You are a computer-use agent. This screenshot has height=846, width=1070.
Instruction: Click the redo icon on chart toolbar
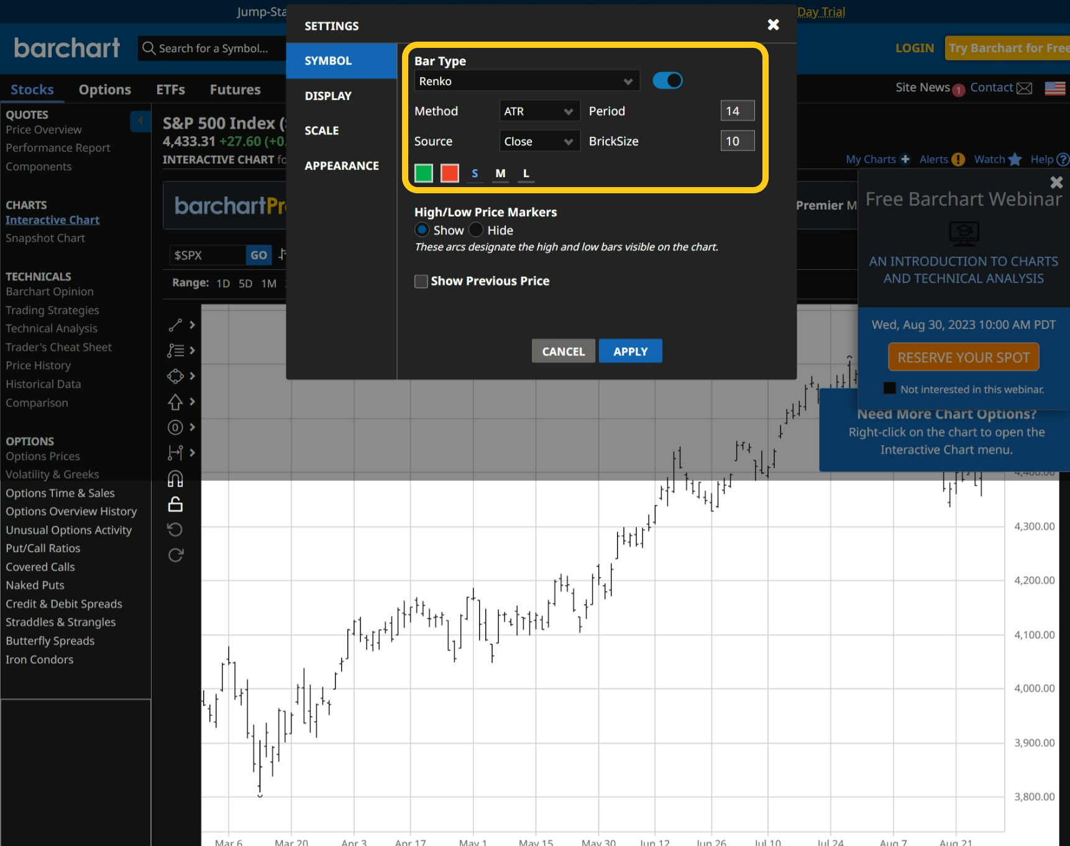[x=175, y=554]
